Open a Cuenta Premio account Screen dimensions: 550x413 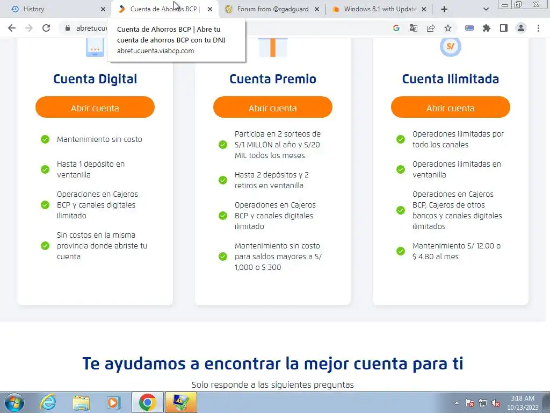(272, 108)
